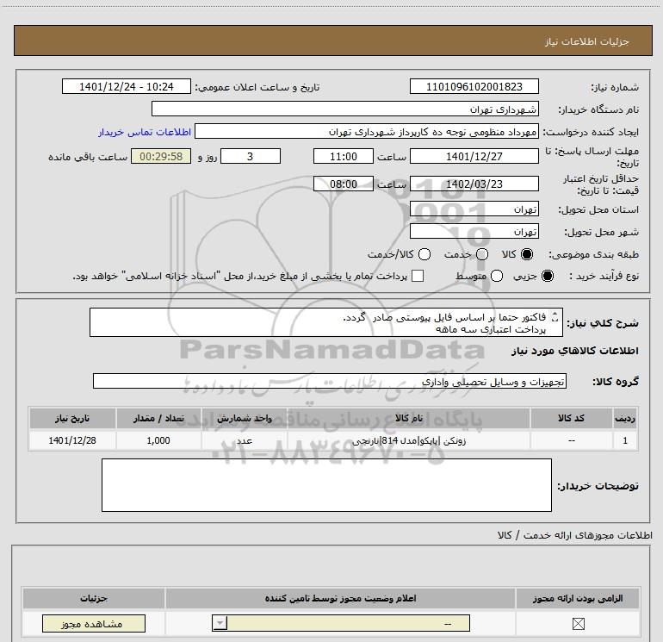Click جزئیات column header in license table

(x=94, y=598)
